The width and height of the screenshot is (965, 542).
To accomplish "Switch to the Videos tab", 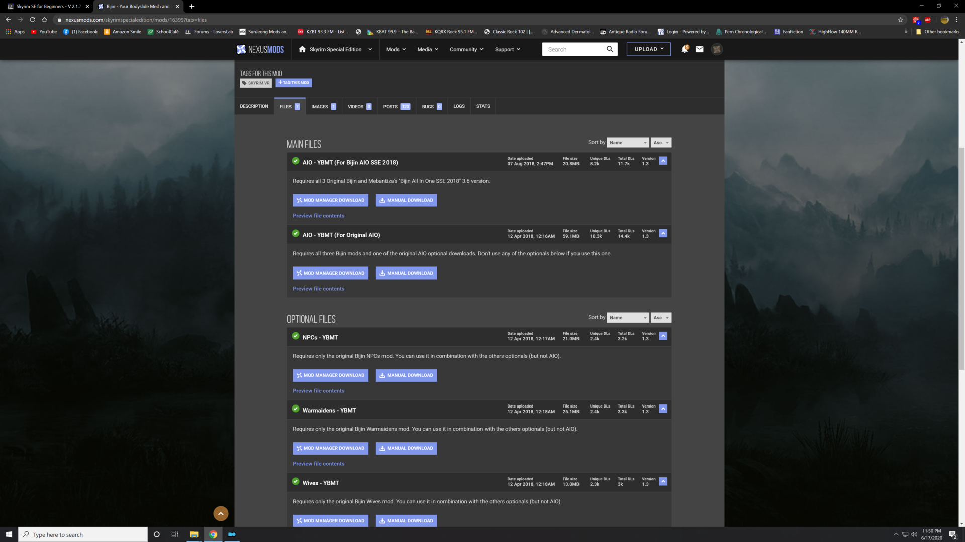I will (359, 106).
